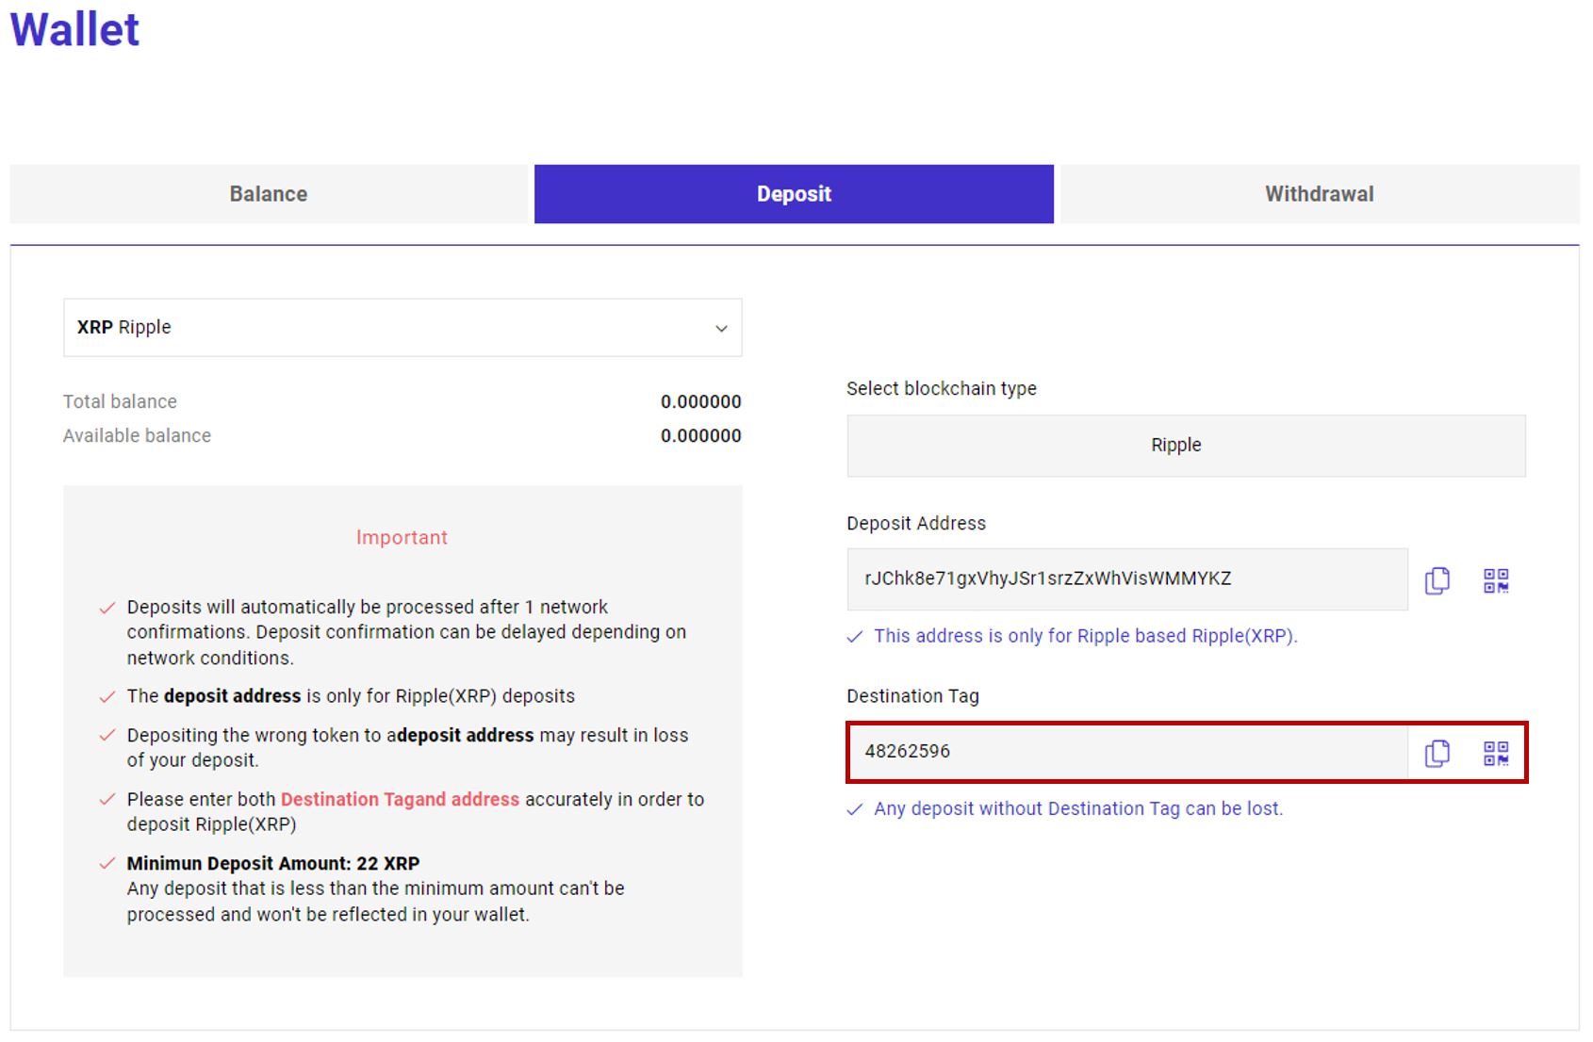Image resolution: width=1593 pixels, height=1042 pixels.
Task: Switch to the Balance tab
Action: [x=269, y=194]
